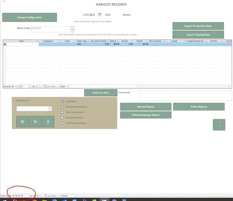Click the Grade column header
Screen dimensions: 233x201
(174, 41)
